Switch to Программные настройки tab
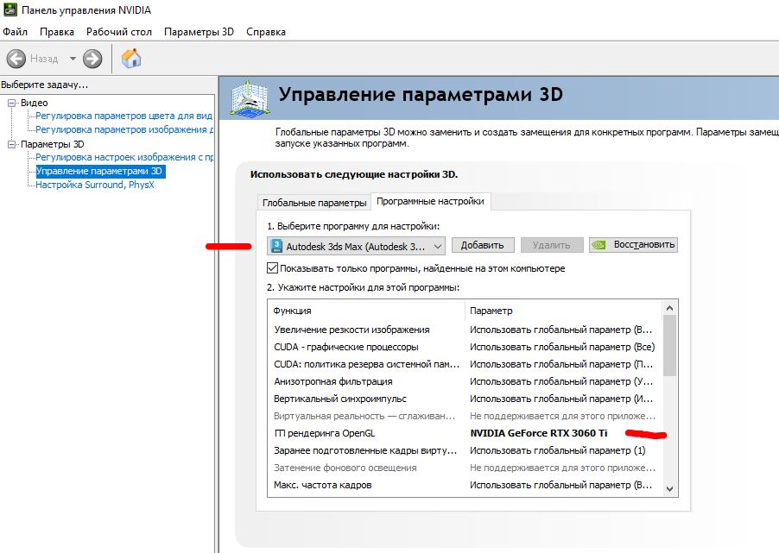Image resolution: width=779 pixels, height=553 pixels. click(x=430, y=201)
